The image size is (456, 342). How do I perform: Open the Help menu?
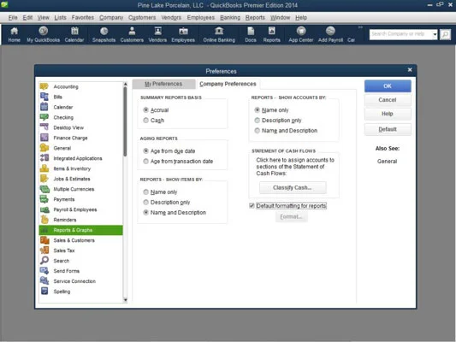(x=301, y=17)
